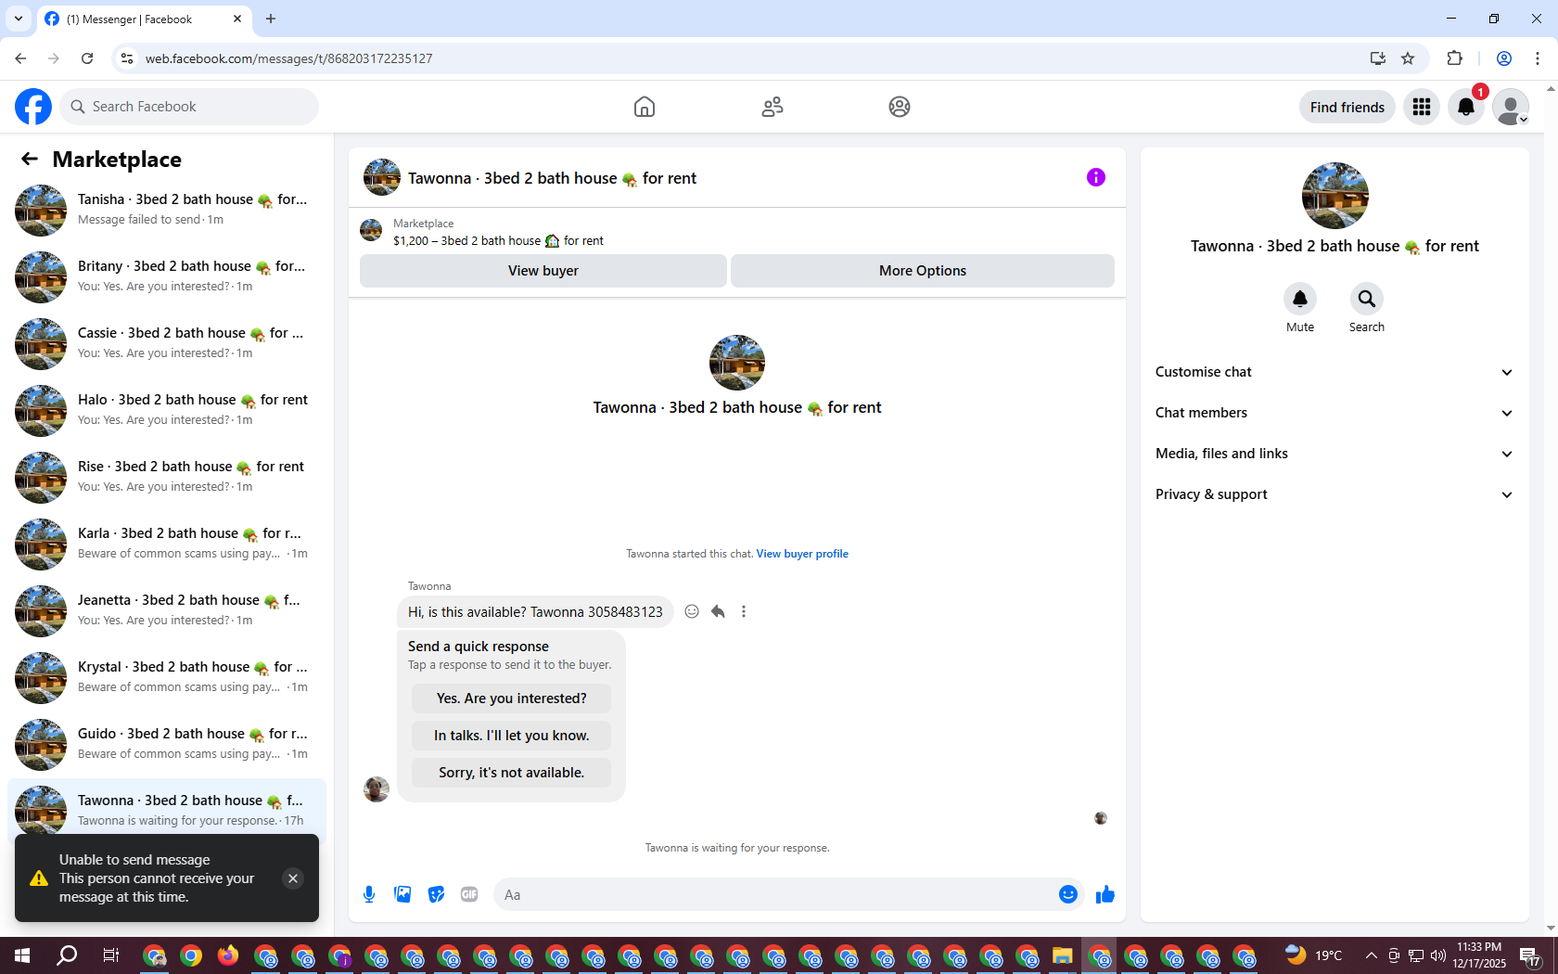Send a voice clip with microphone

[x=369, y=894]
